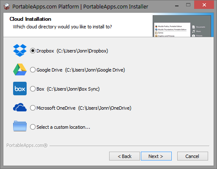Pick the custom location radio button
The image size is (217, 169).
pyautogui.click(x=33, y=127)
